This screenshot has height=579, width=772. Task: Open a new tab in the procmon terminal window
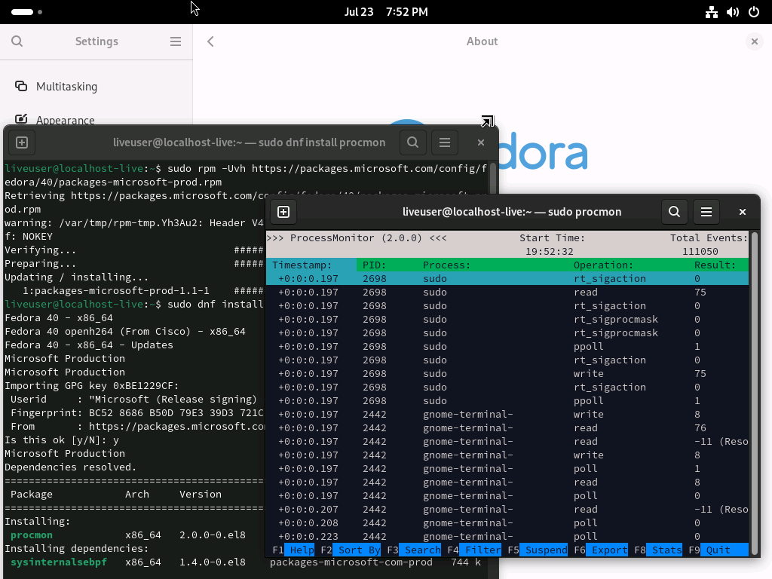click(x=283, y=212)
